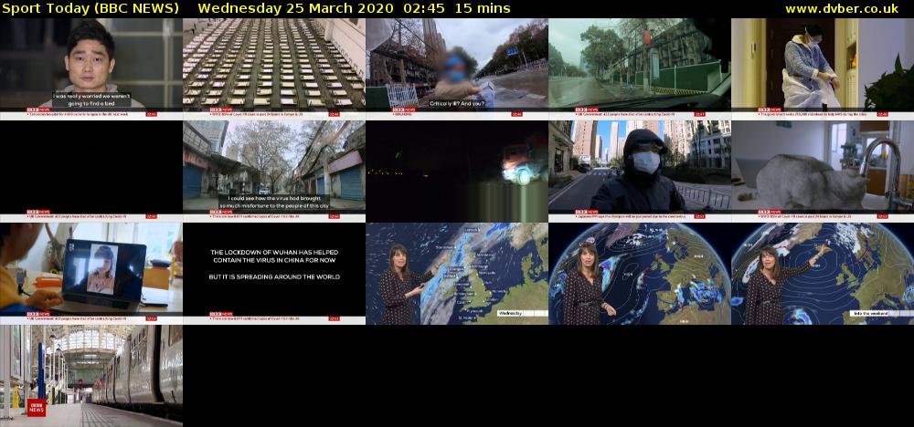
Task: Click the 'Sport Today (BBC NEWS)' title text
Action: [x=90, y=9]
